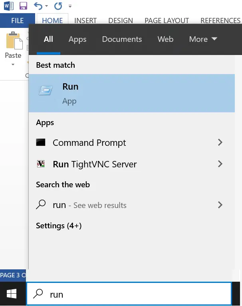The width and height of the screenshot is (242, 306).
Task: Show Settings (4+) results
Action: coord(59,226)
